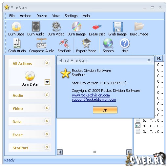Open the File menu
The width and height of the screenshot is (167, 167).
[12, 16]
